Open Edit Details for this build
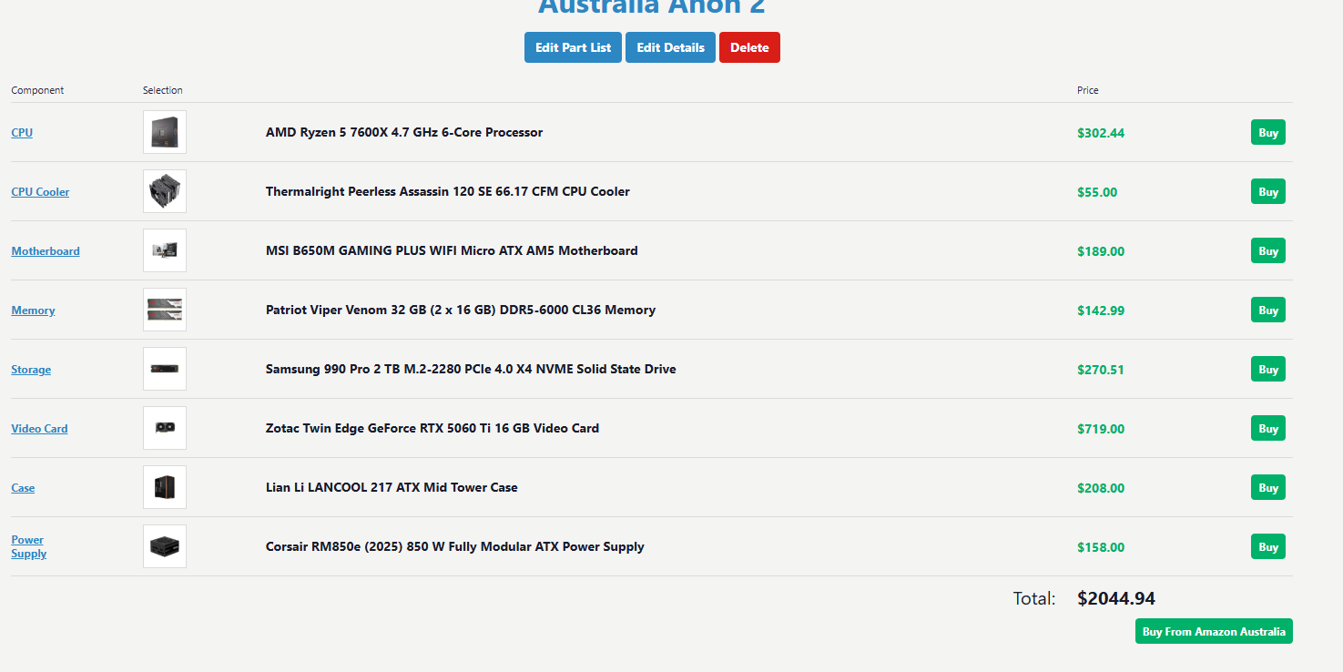The image size is (1343, 672). (x=670, y=47)
